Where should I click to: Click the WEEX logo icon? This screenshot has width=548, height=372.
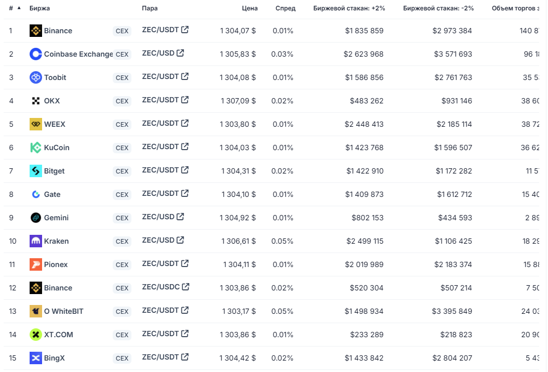coord(36,124)
